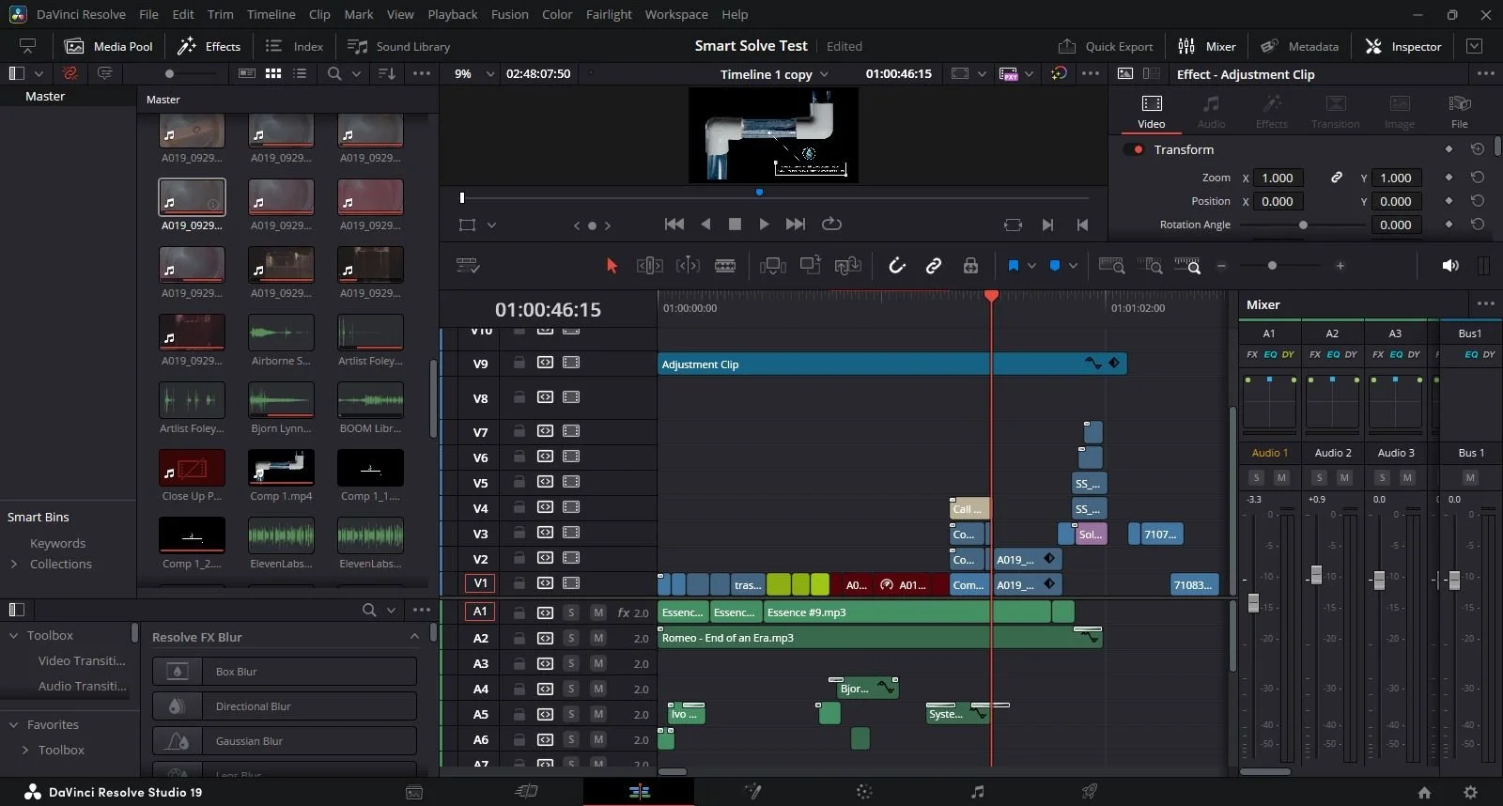
Task: Select the Blade Edit Mode tool
Action: point(725,266)
